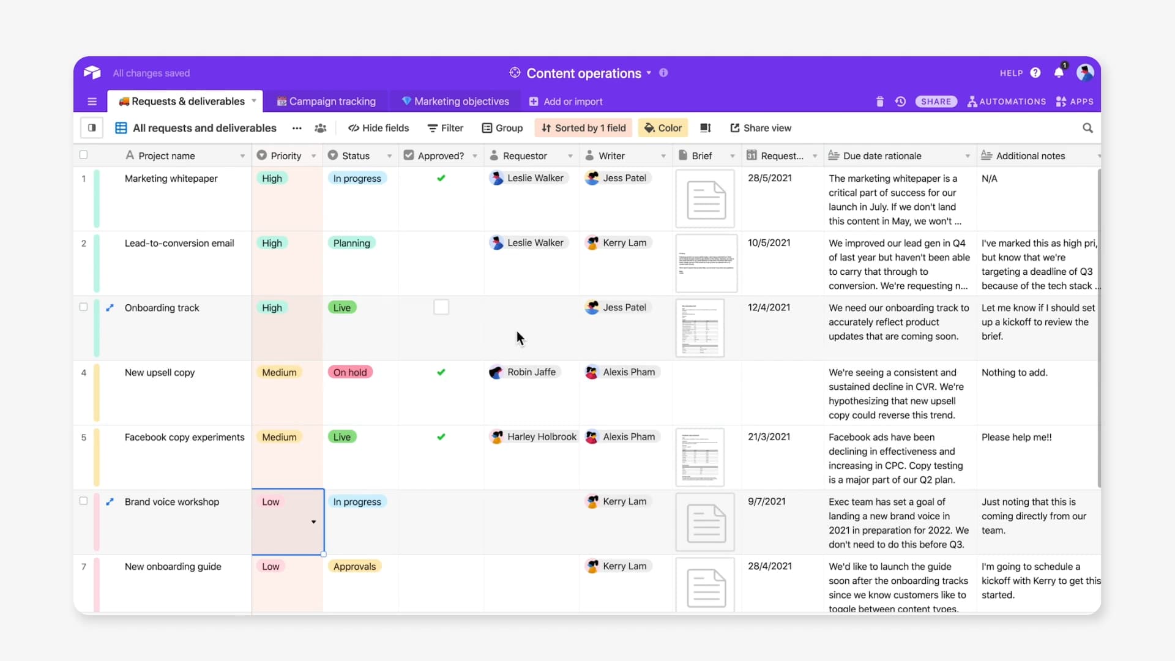Uncheck Approved for New upsell copy

click(441, 372)
